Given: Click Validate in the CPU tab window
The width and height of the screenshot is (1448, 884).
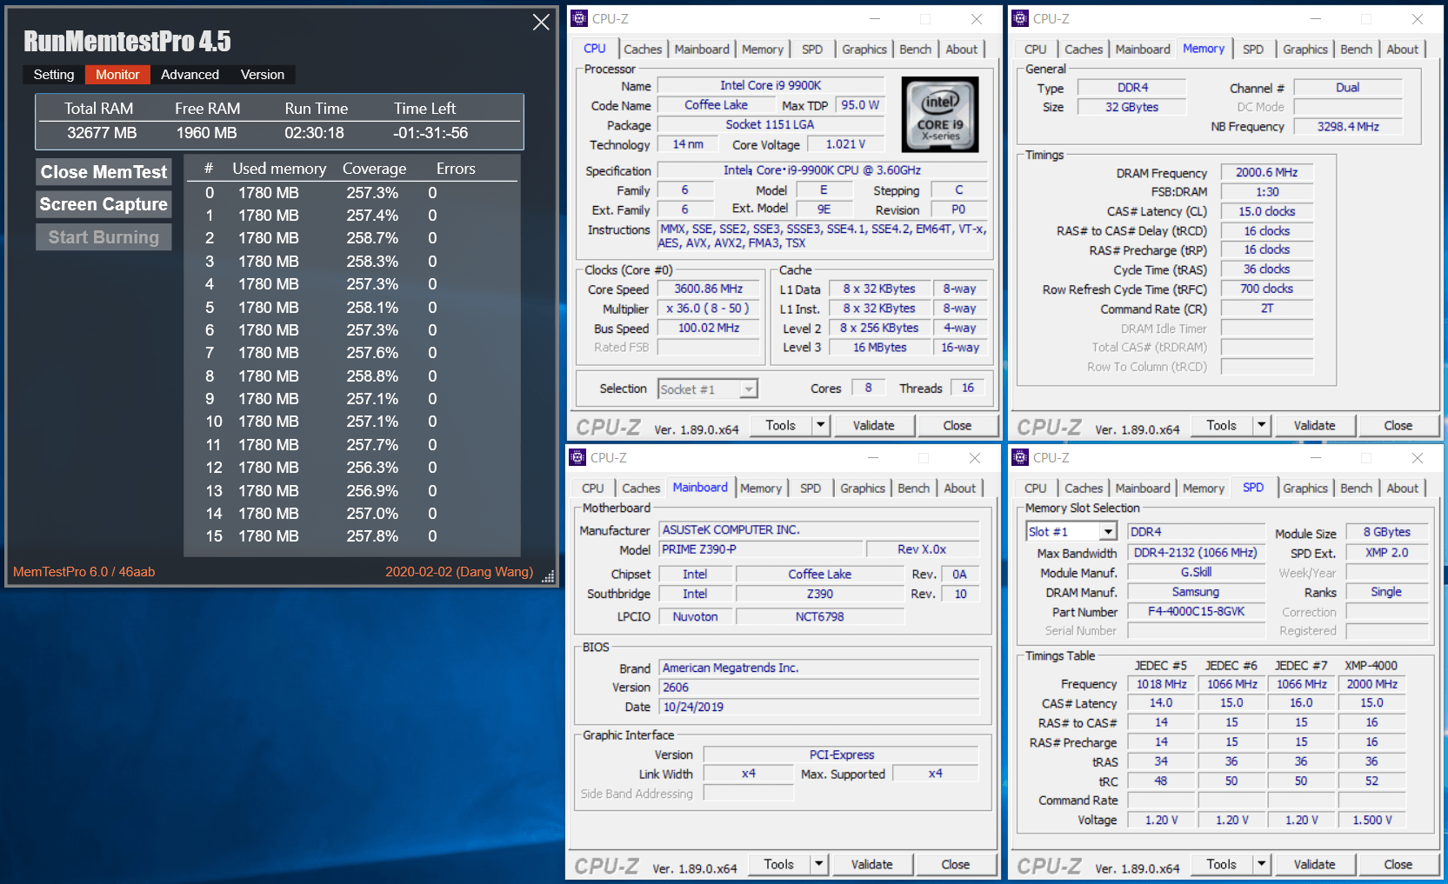Looking at the screenshot, I should (873, 425).
